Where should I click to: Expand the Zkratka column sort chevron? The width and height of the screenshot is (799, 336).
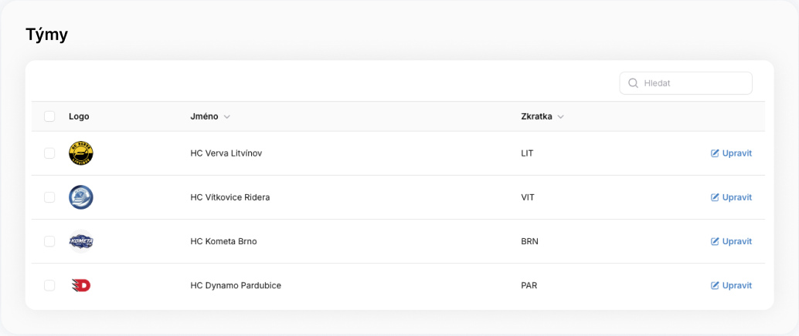[x=560, y=117]
